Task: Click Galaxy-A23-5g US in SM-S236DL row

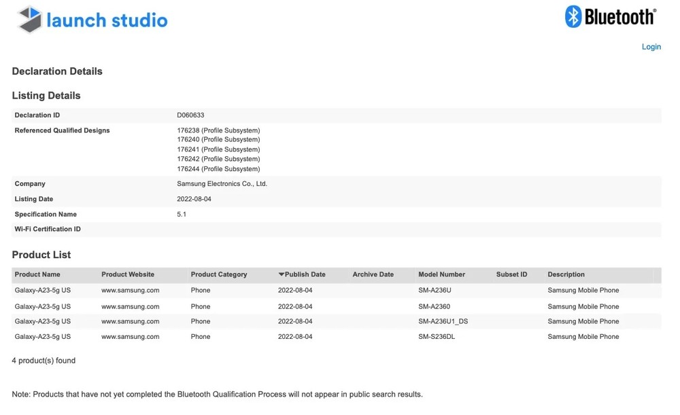Action: (x=42, y=337)
